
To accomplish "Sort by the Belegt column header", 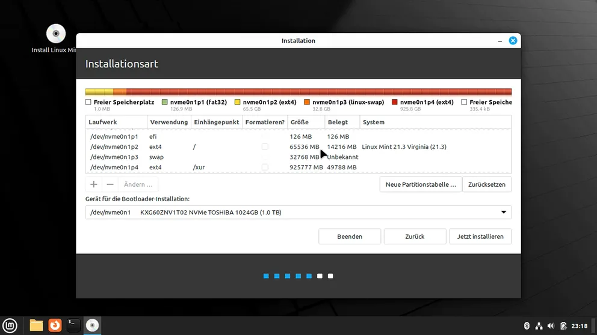I will (342, 122).
